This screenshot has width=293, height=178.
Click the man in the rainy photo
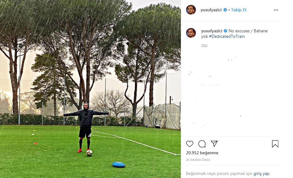[x=86, y=127]
